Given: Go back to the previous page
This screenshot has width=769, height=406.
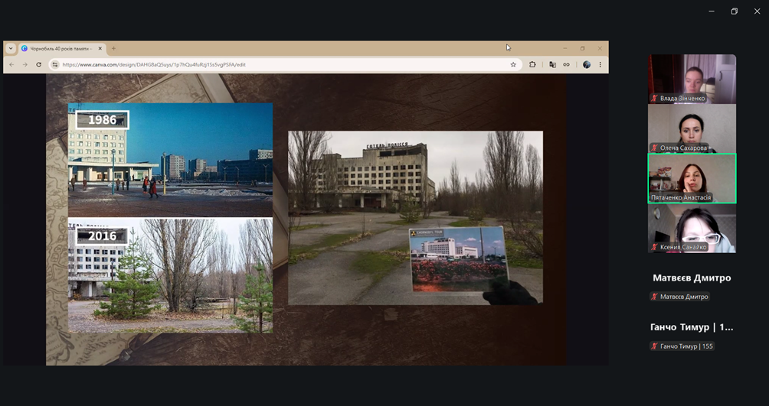Looking at the screenshot, I should point(11,65).
